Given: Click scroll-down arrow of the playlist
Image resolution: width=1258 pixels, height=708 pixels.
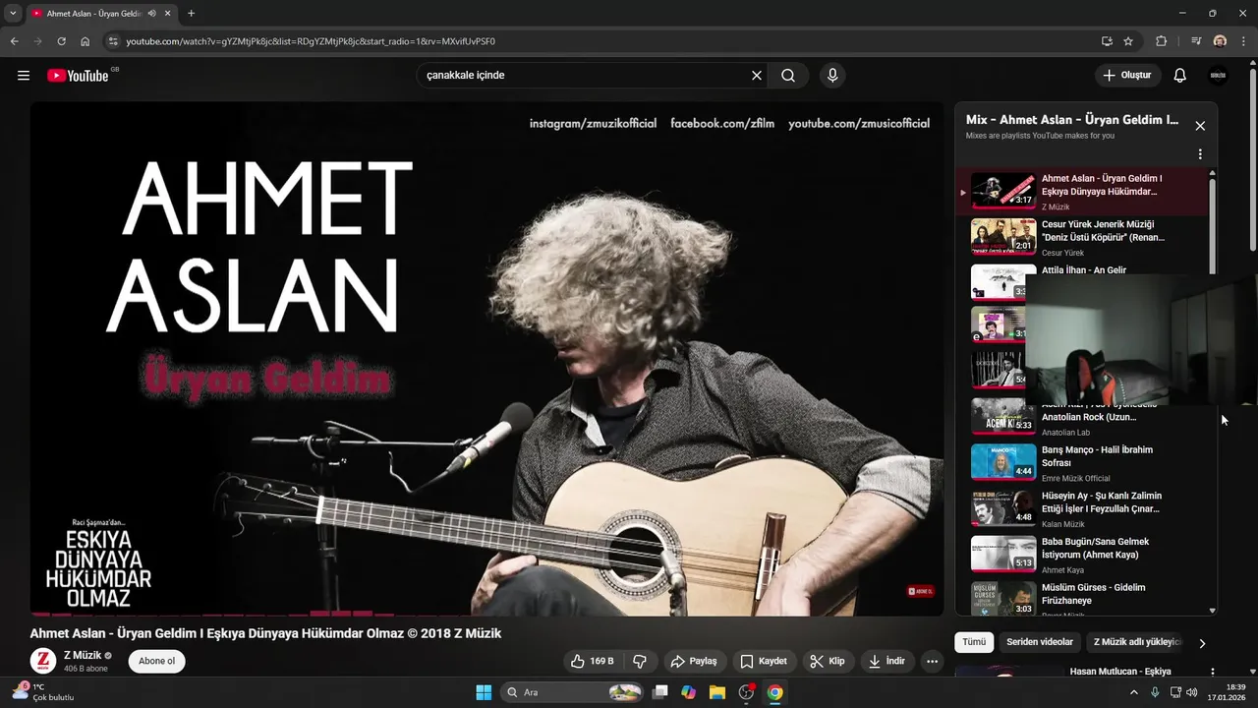Looking at the screenshot, I should click(1212, 611).
